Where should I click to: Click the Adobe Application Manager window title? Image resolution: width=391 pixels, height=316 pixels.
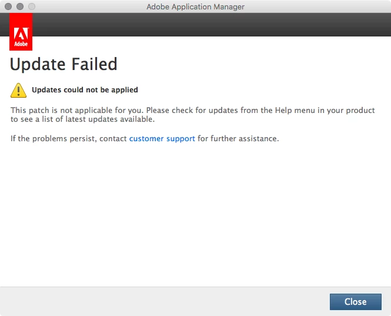click(195, 6)
